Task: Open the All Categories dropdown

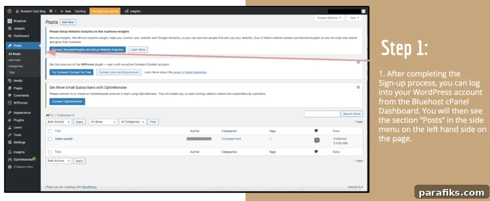Action: click(x=133, y=122)
